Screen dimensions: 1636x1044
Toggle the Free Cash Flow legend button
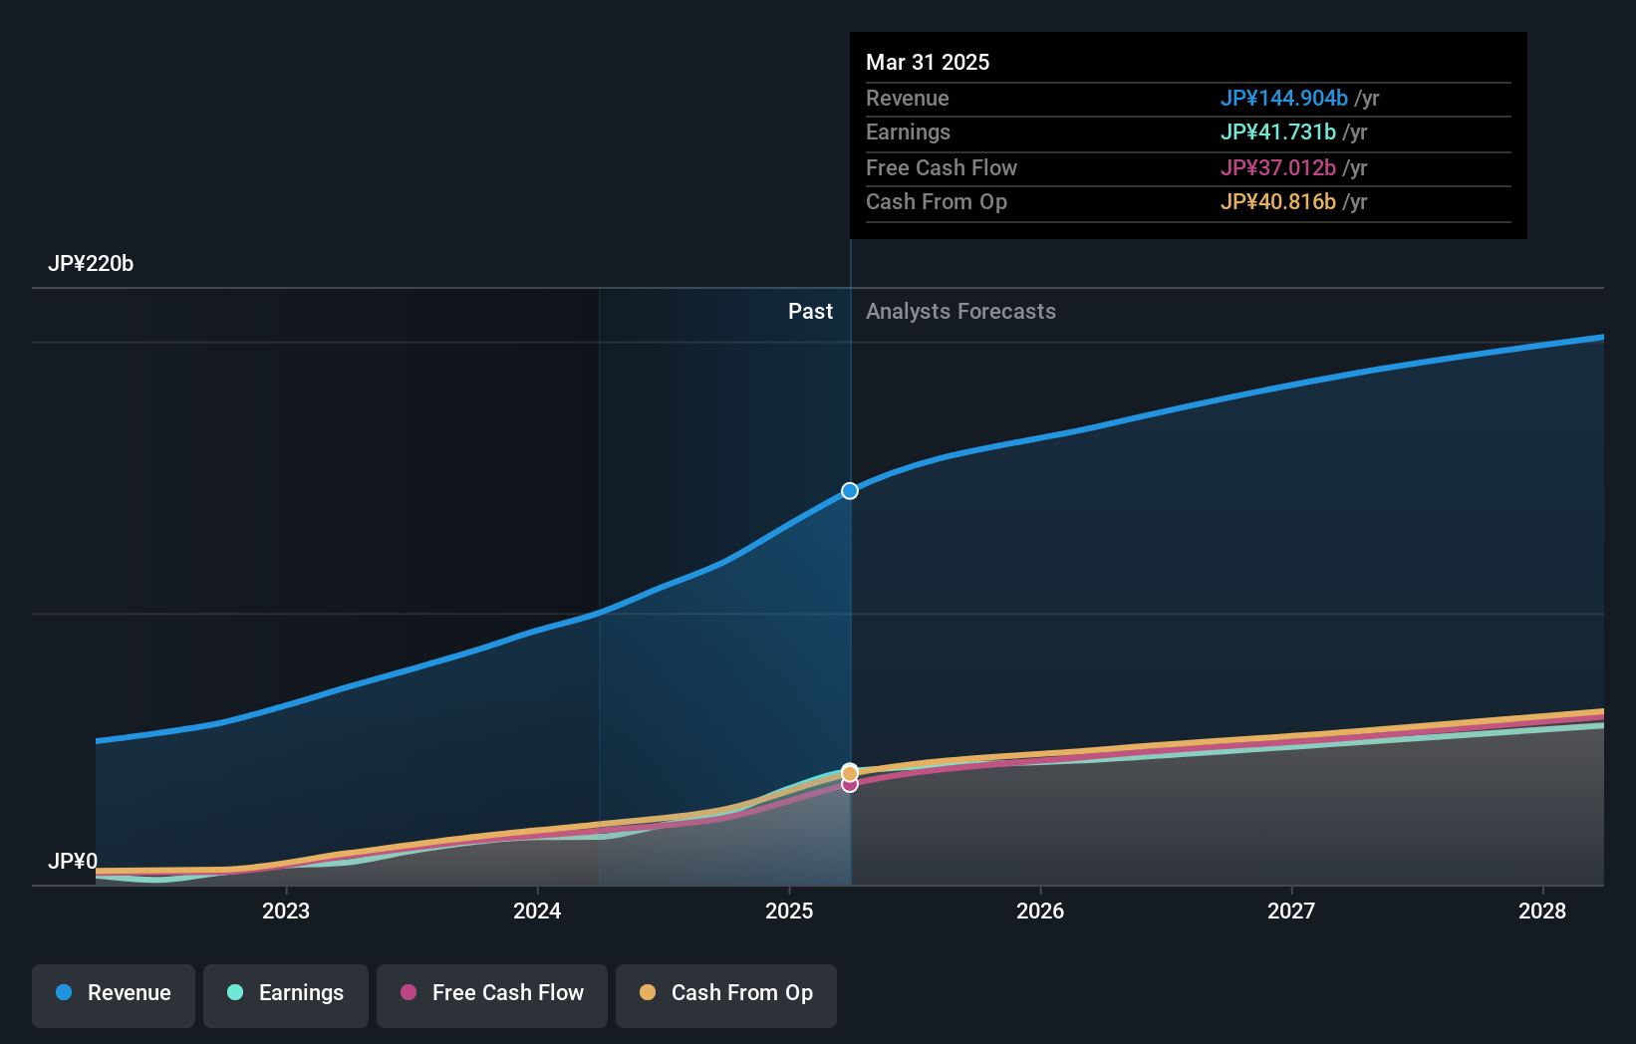492,995
